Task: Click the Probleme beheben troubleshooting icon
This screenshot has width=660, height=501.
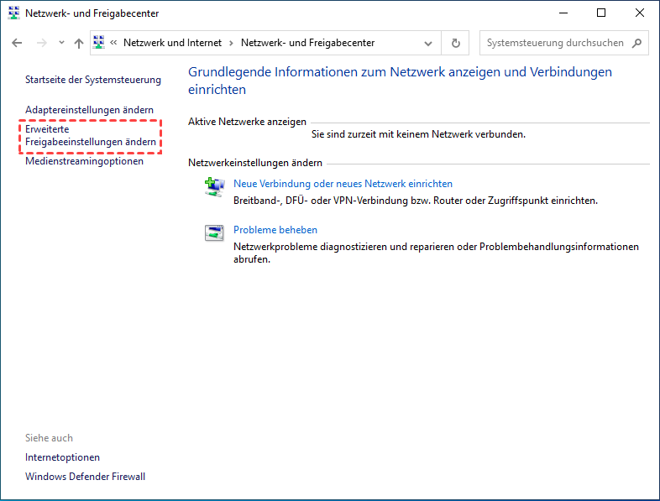Action: pyautogui.click(x=215, y=232)
